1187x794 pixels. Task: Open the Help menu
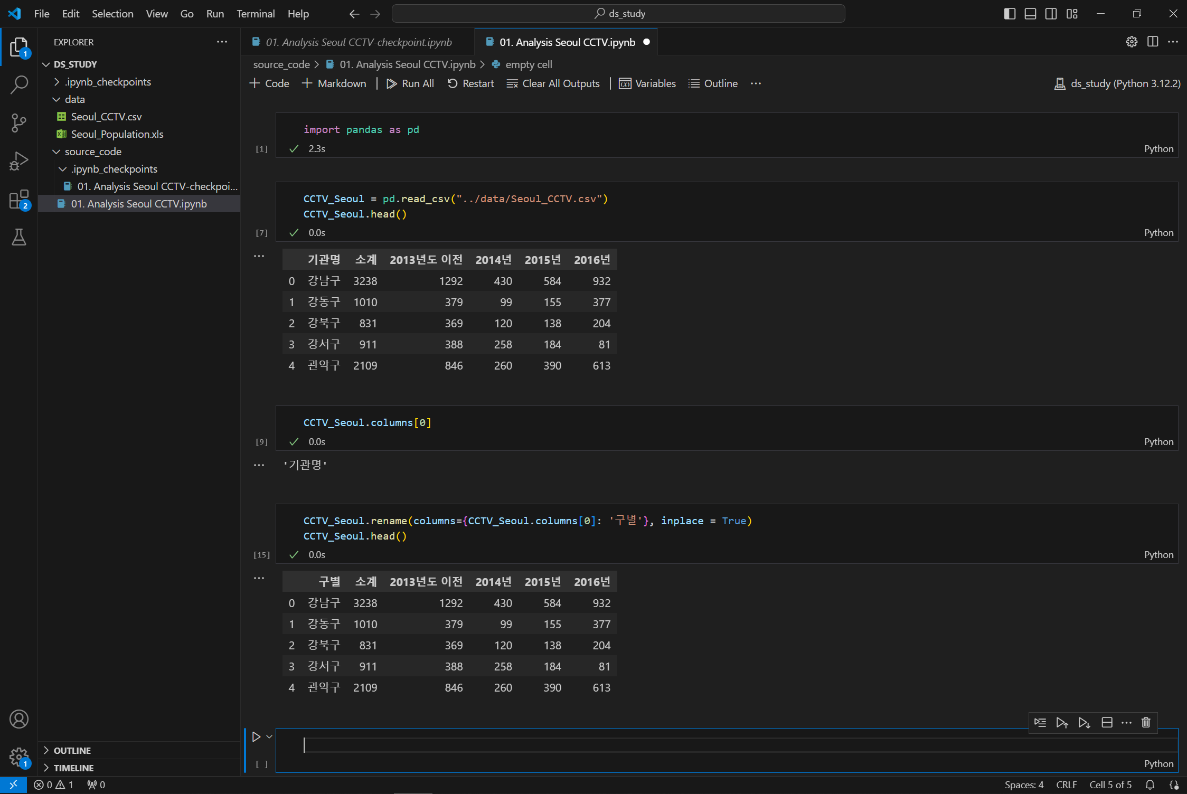tap(298, 14)
